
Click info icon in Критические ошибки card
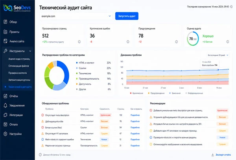[x=128, y=42]
